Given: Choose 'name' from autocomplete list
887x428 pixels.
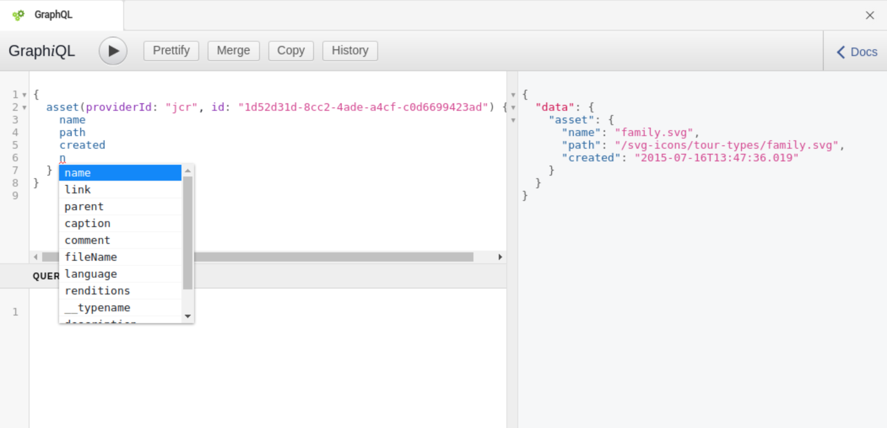Looking at the screenshot, I should pos(120,173).
